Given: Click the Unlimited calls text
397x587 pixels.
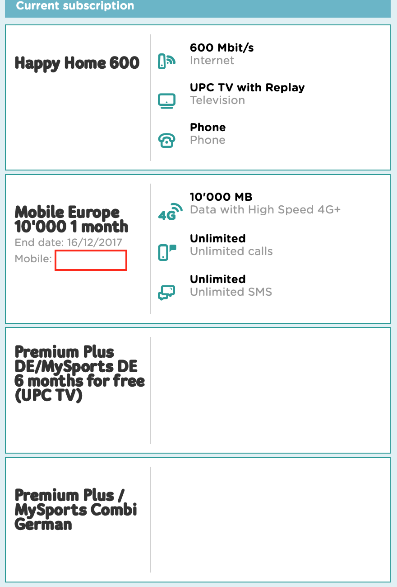Looking at the screenshot, I should click(231, 251).
